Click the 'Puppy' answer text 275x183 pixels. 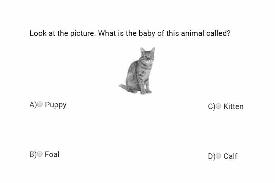click(x=56, y=105)
